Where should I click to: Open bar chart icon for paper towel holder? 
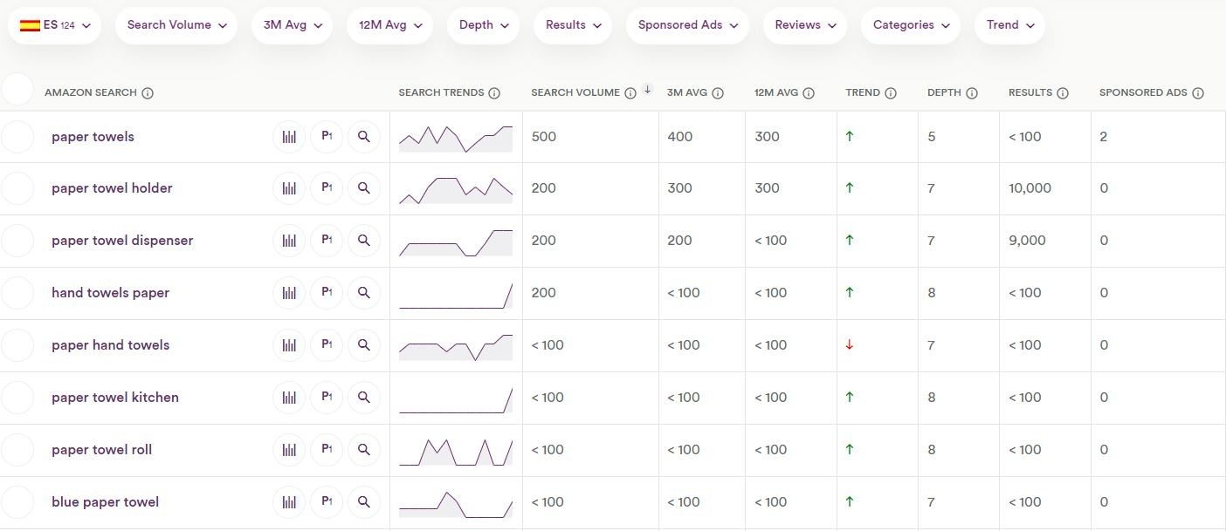(x=289, y=188)
